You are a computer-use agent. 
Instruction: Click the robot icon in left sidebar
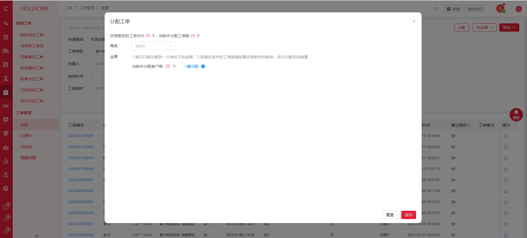point(6,147)
